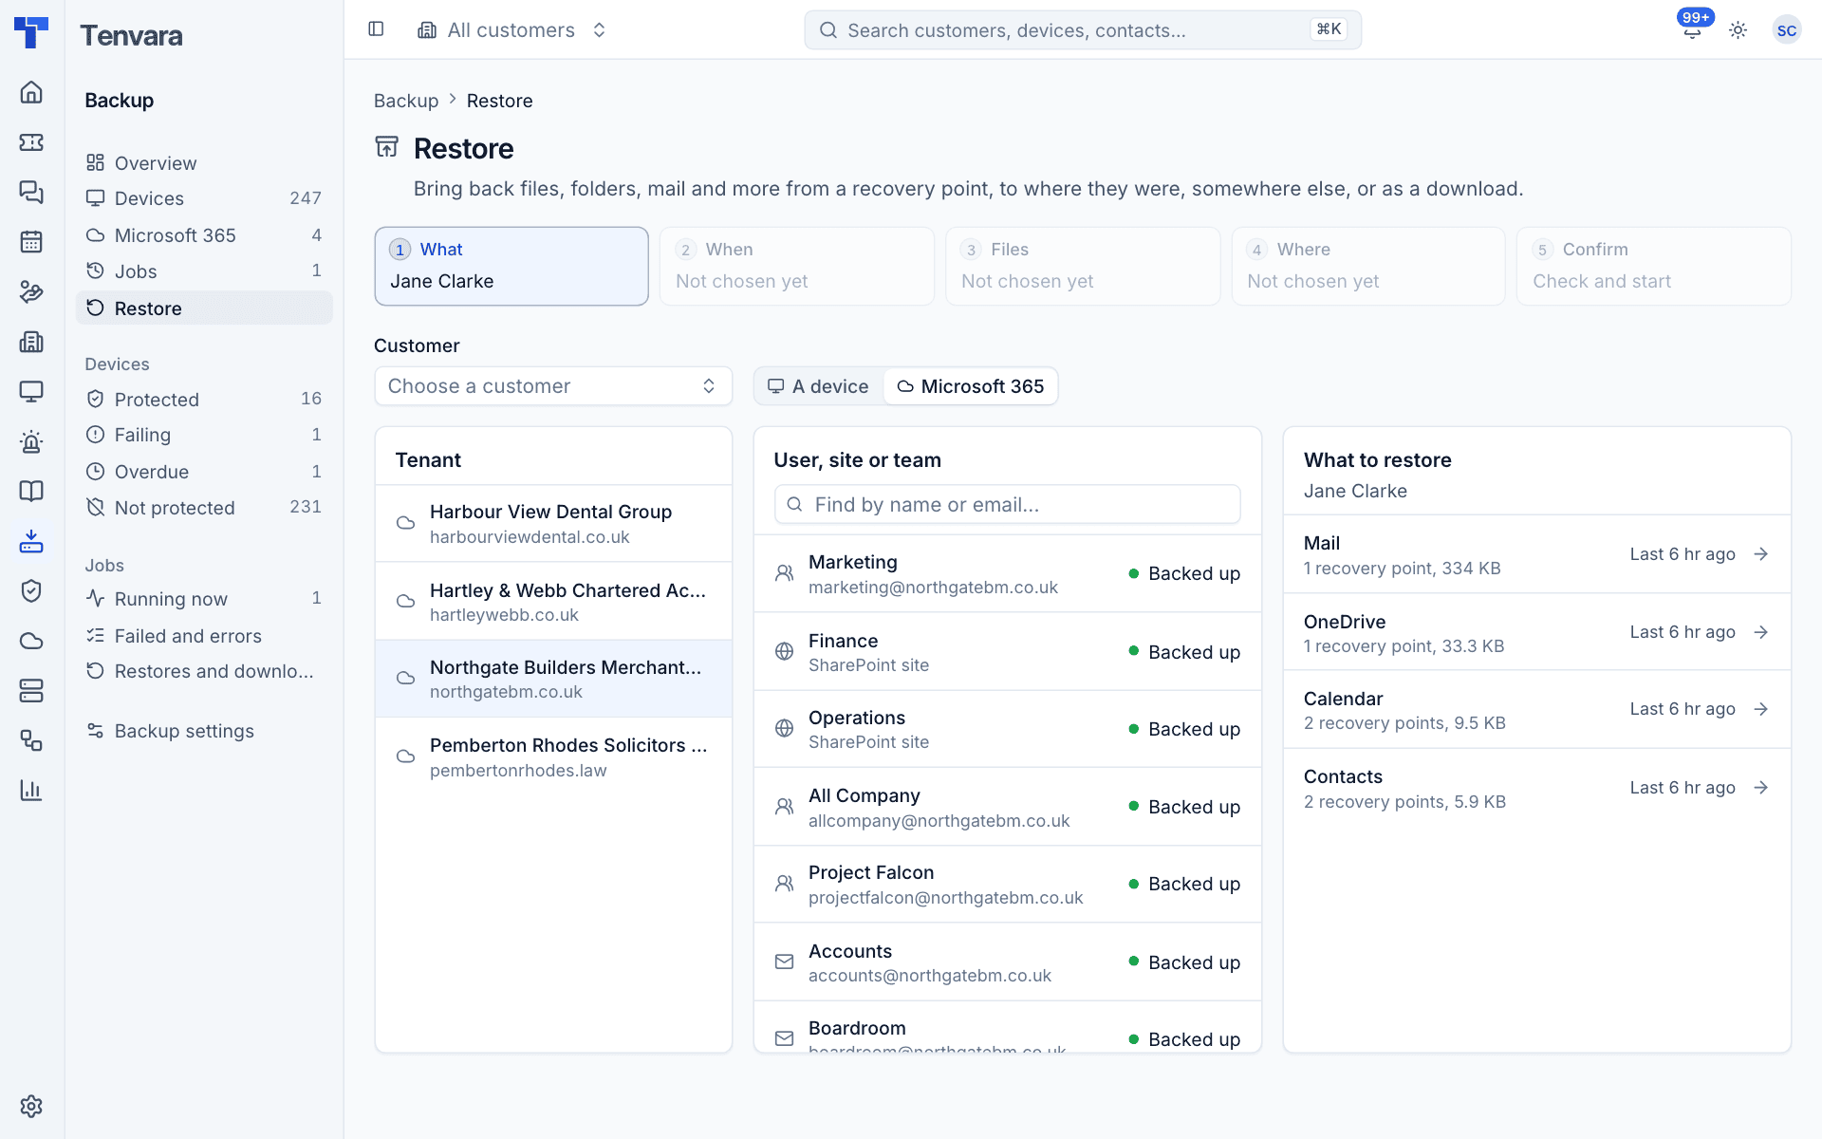Open the bar chart reports rail icon
The image size is (1822, 1139).
[x=31, y=790]
